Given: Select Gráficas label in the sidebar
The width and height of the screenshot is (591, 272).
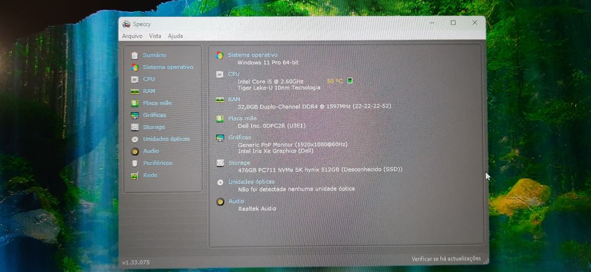Looking at the screenshot, I should pos(154,114).
